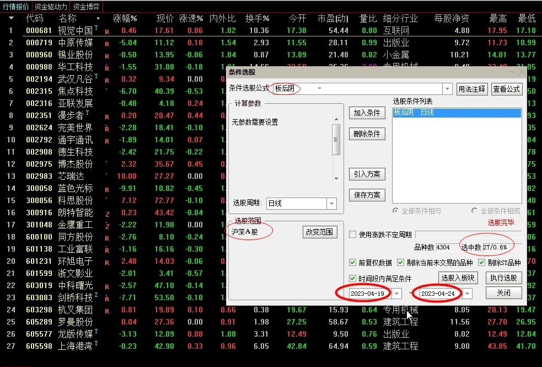Open the 选股周期 日线 dropdown
Viewport: 542px width, 367px height.
331,204
